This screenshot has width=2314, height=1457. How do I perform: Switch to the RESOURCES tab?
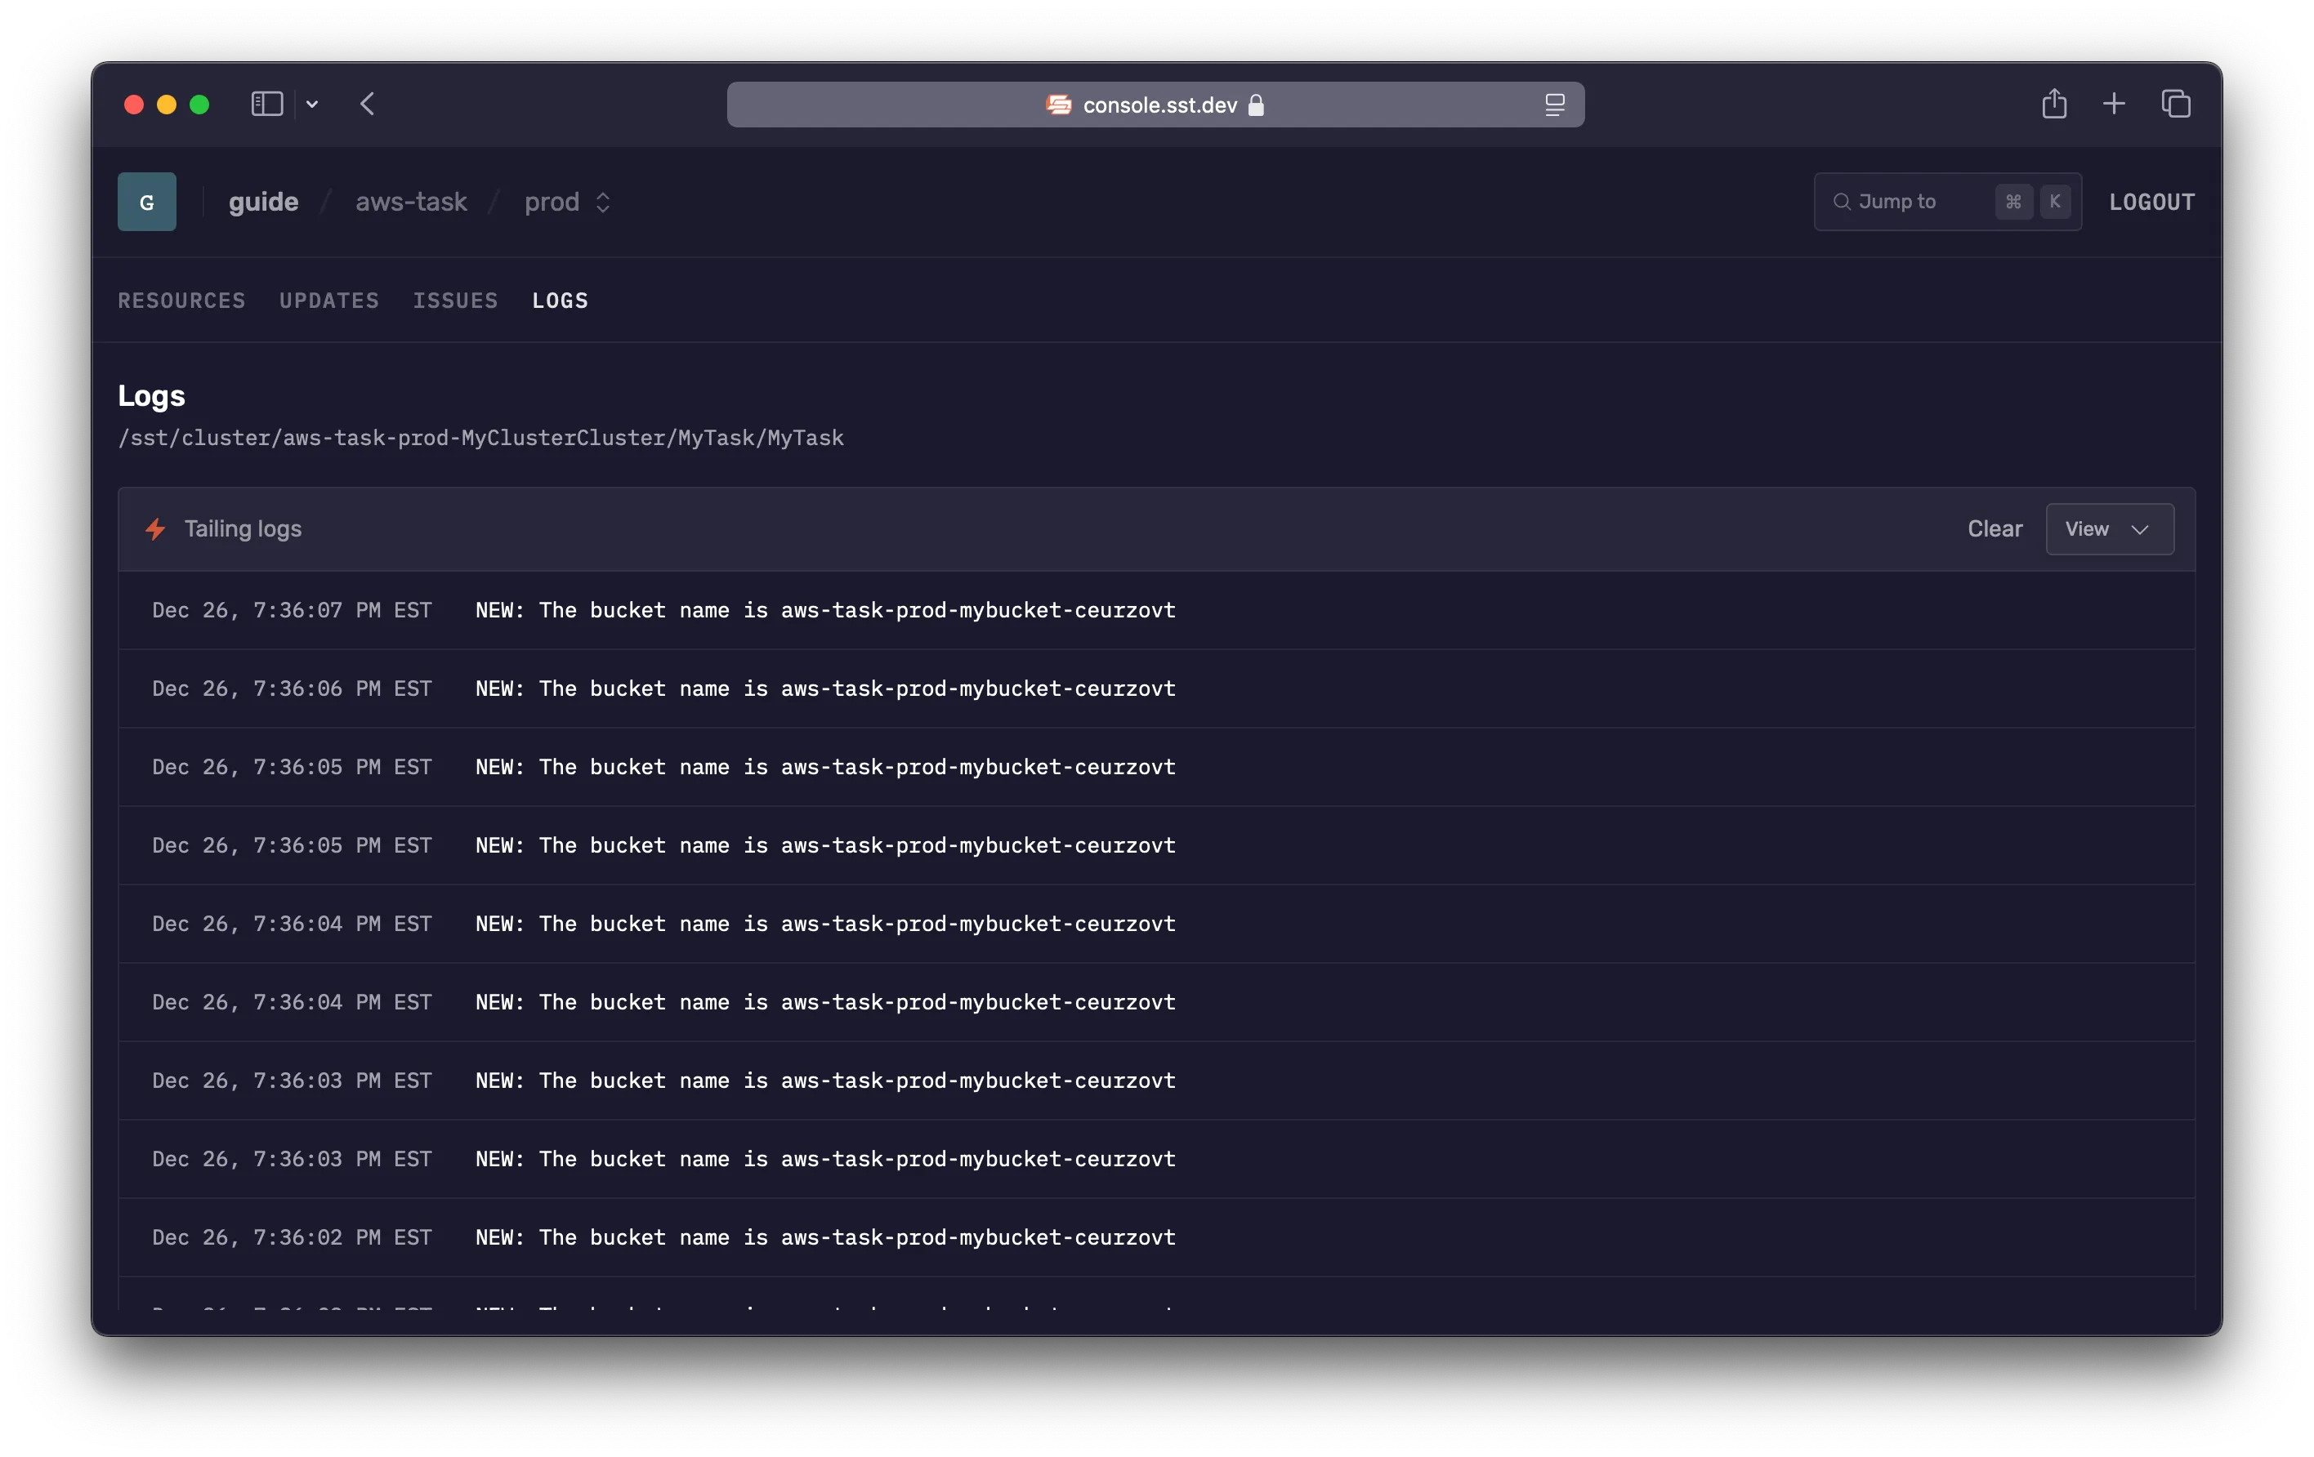click(181, 301)
